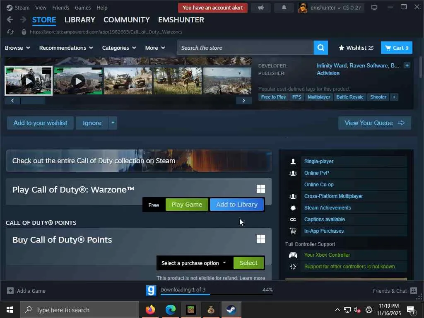Open the Cart button

click(396, 48)
